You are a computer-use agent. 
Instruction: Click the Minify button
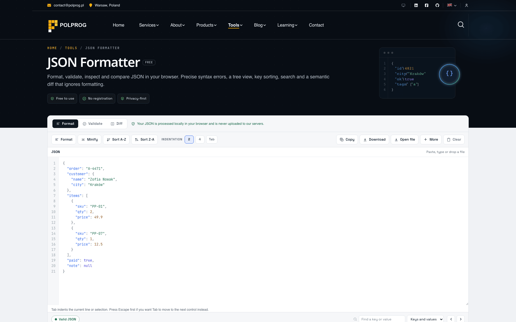tap(89, 140)
